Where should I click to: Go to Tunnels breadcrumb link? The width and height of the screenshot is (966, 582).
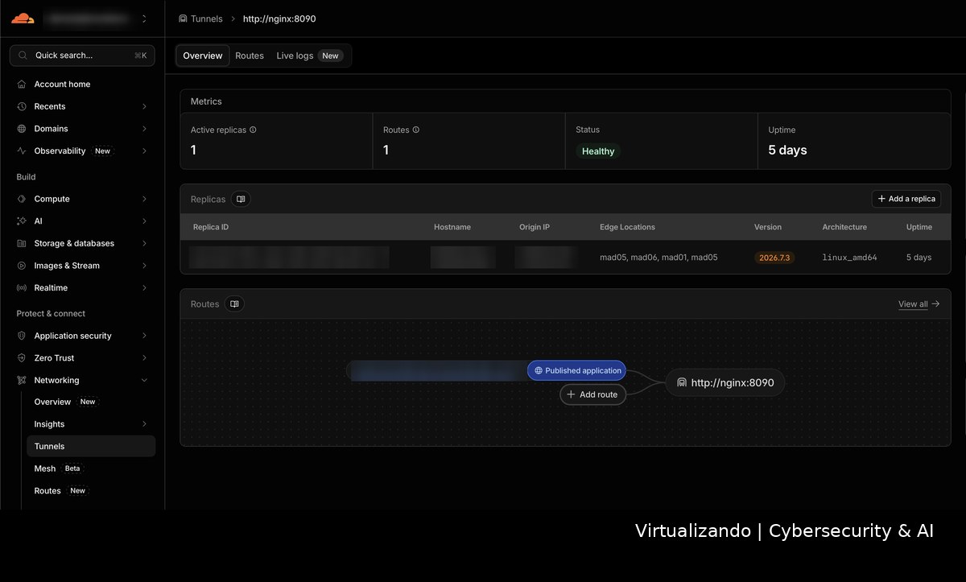click(x=200, y=19)
